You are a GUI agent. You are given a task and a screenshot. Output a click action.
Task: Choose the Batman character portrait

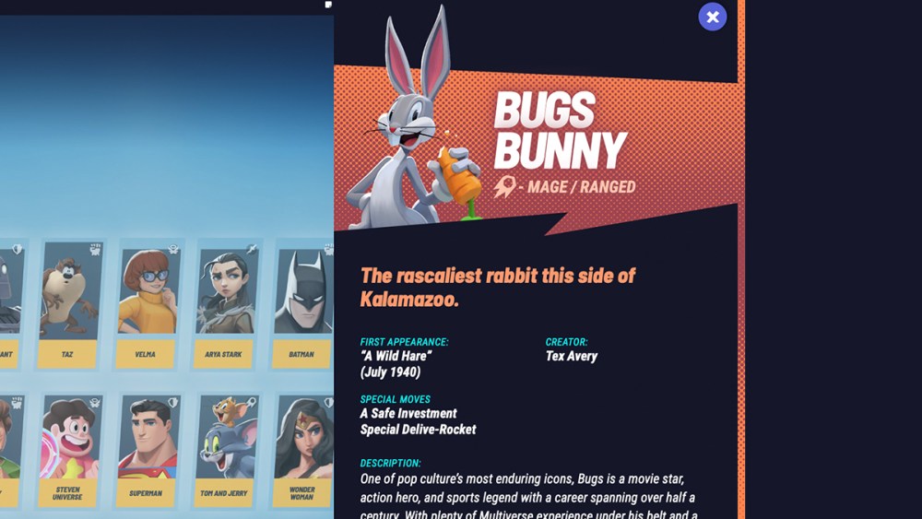pyautogui.click(x=303, y=292)
